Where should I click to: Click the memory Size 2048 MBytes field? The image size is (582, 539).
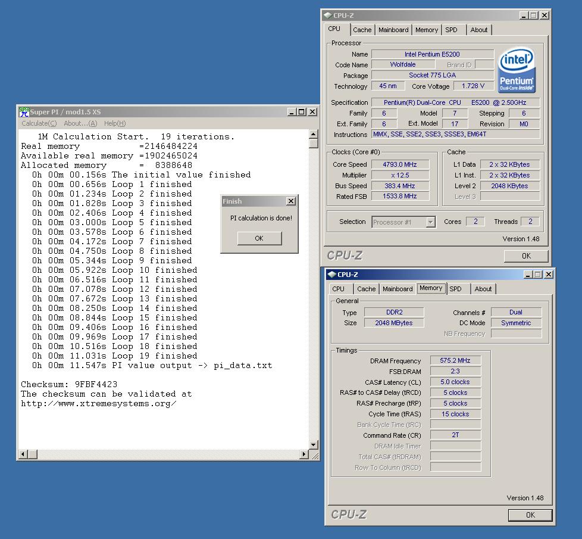pyautogui.click(x=394, y=323)
